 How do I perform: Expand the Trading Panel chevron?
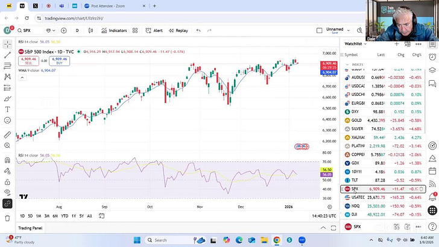323,228
